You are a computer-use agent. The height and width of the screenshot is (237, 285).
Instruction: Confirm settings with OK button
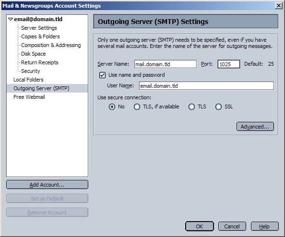[x=200, y=226]
